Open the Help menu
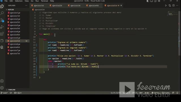The image size is (181, 102). [x=52, y=1]
